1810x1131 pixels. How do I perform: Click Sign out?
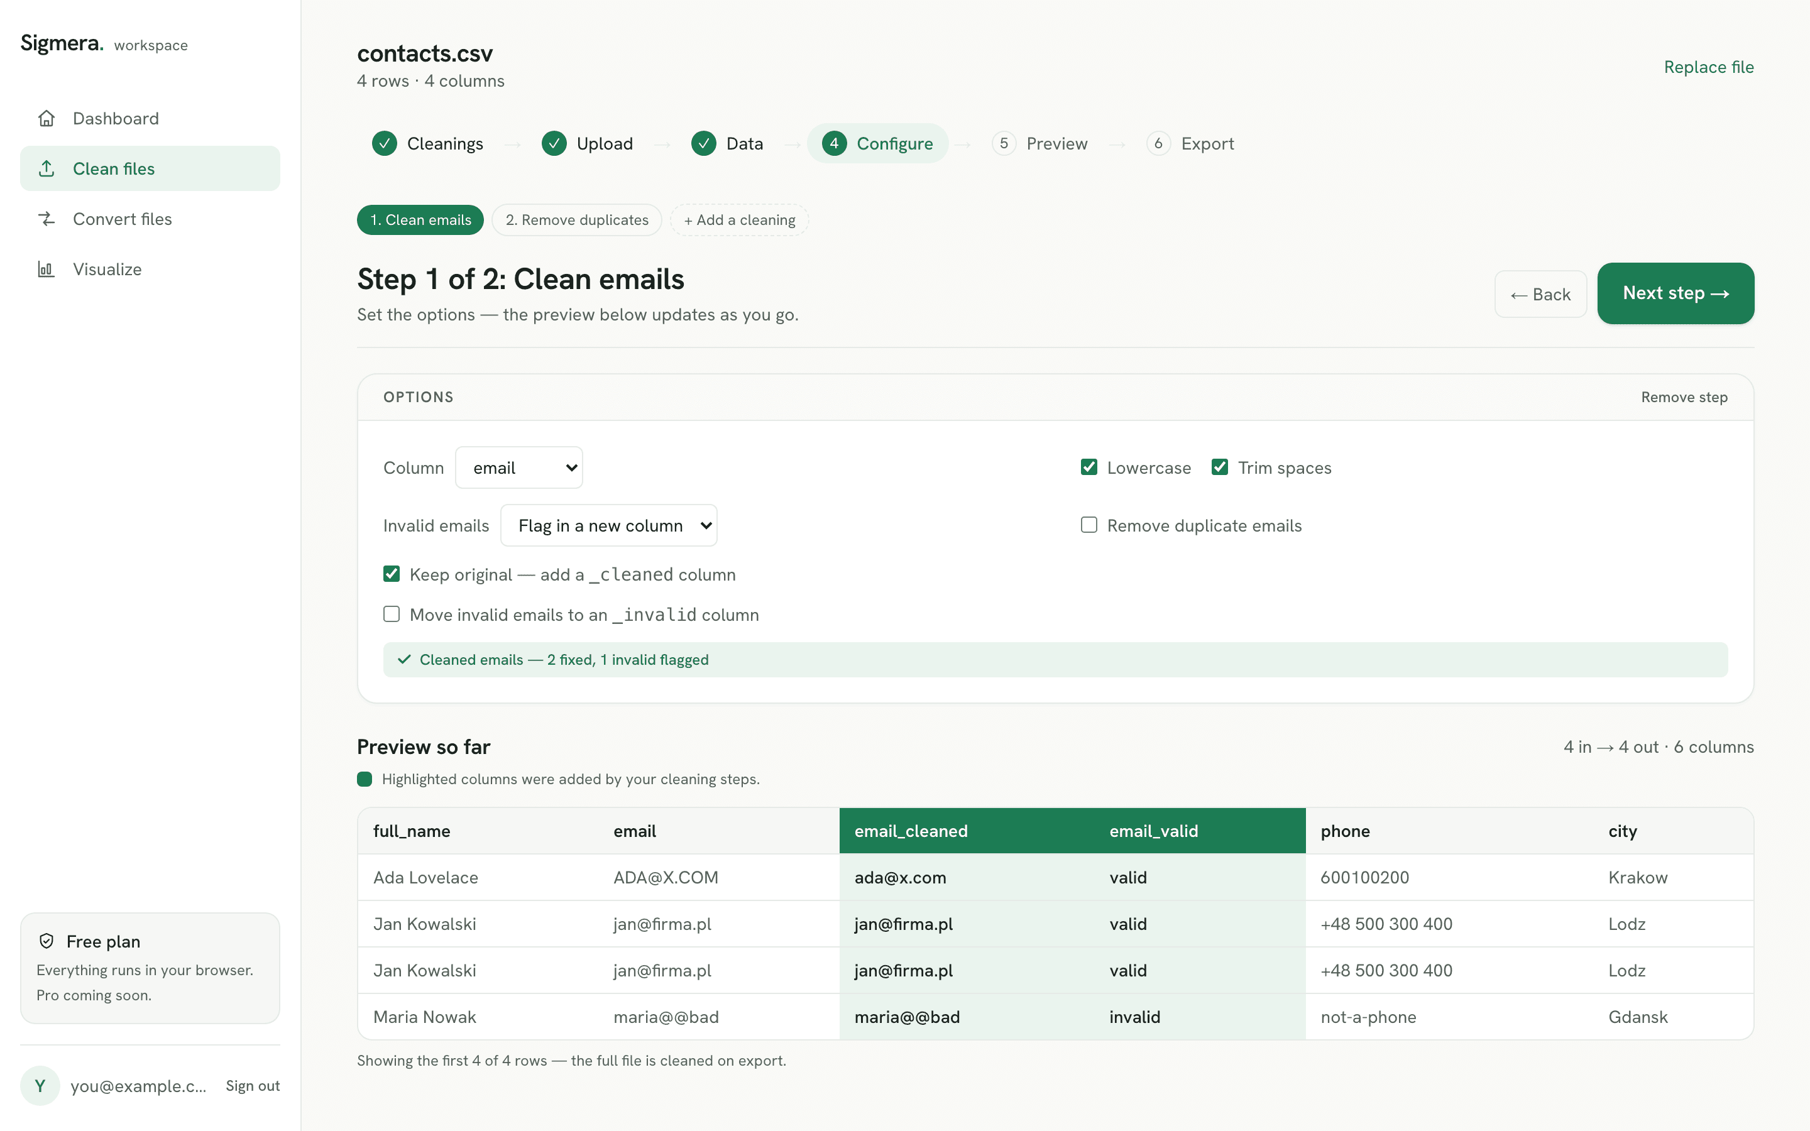[253, 1085]
